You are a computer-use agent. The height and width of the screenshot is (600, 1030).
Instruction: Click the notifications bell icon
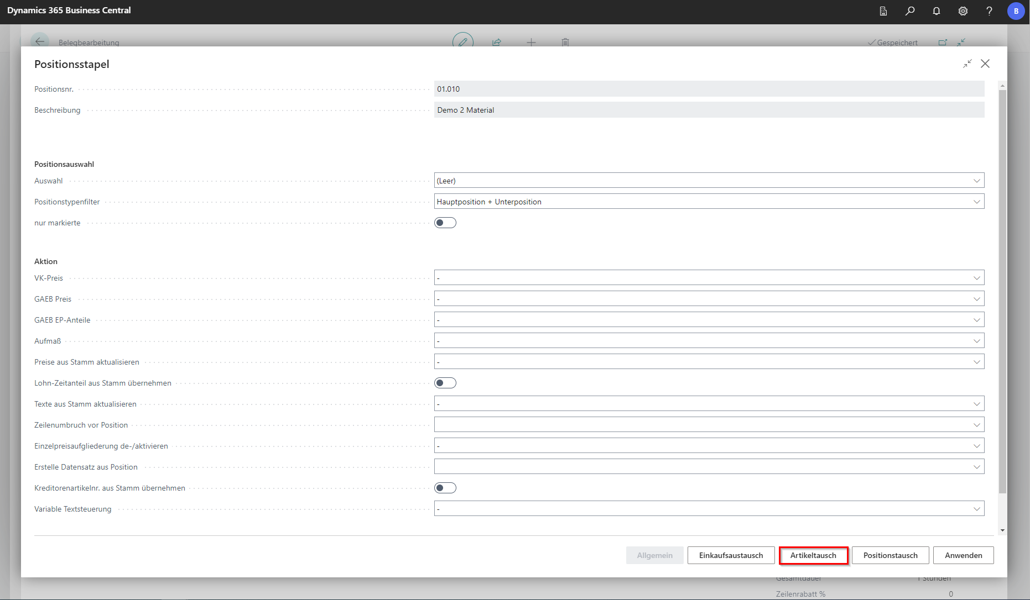pyautogui.click(x=937, y=11)
